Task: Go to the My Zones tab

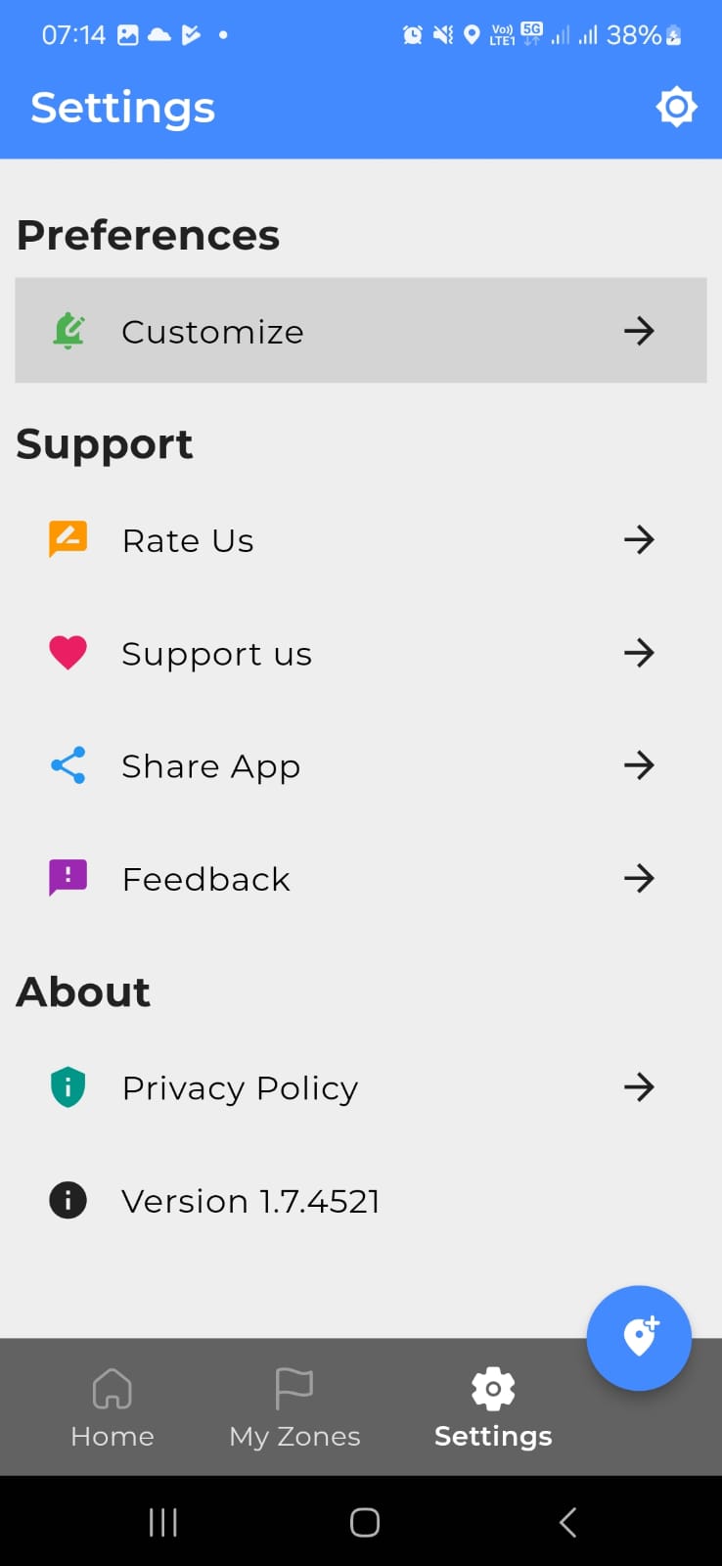Action: click(x=294, y=1407)
